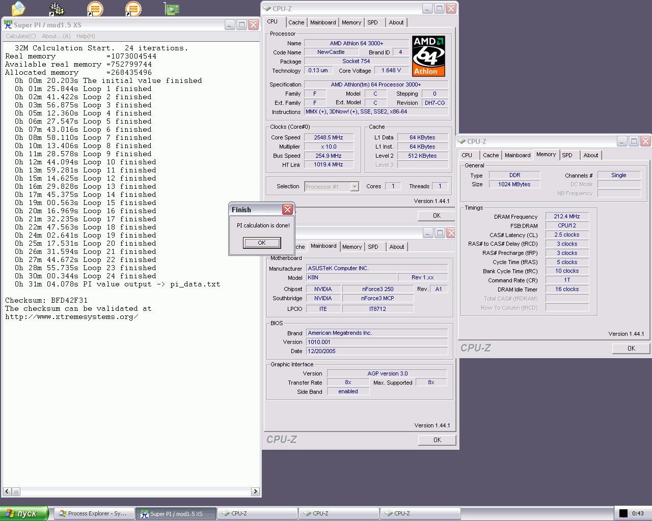The image size is (652, 521).
Task: Select Cache tab in the Memory window
Action: click(491, 155)
